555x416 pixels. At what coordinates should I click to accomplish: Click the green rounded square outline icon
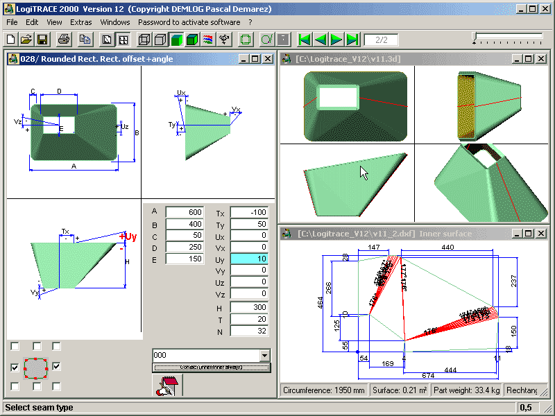tap(246, 40)
